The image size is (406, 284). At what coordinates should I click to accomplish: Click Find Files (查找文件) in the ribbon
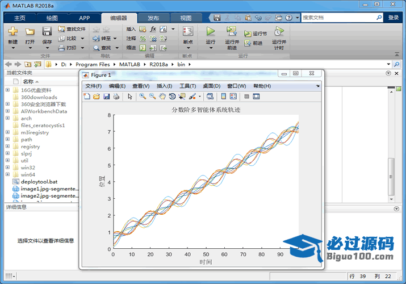click(x=72, y=29)
